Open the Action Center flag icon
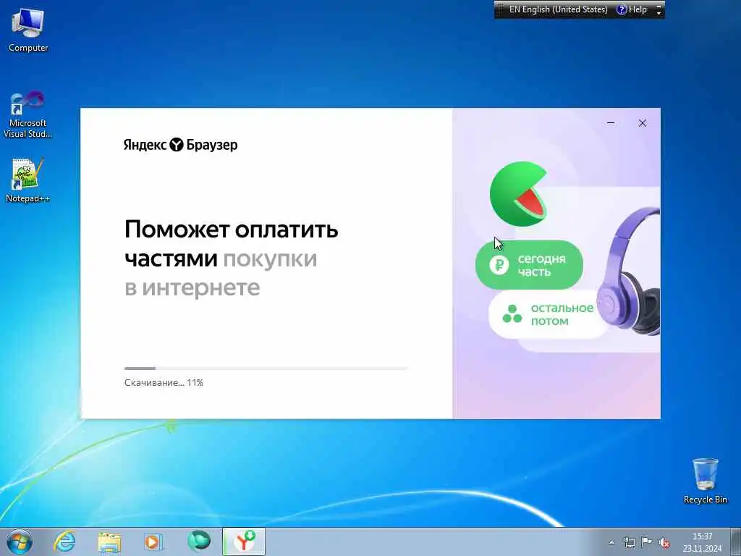 coord(646,542)
